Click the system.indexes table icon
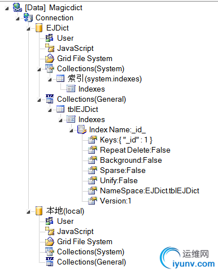The image size is (218, 273). coord(60,79)
